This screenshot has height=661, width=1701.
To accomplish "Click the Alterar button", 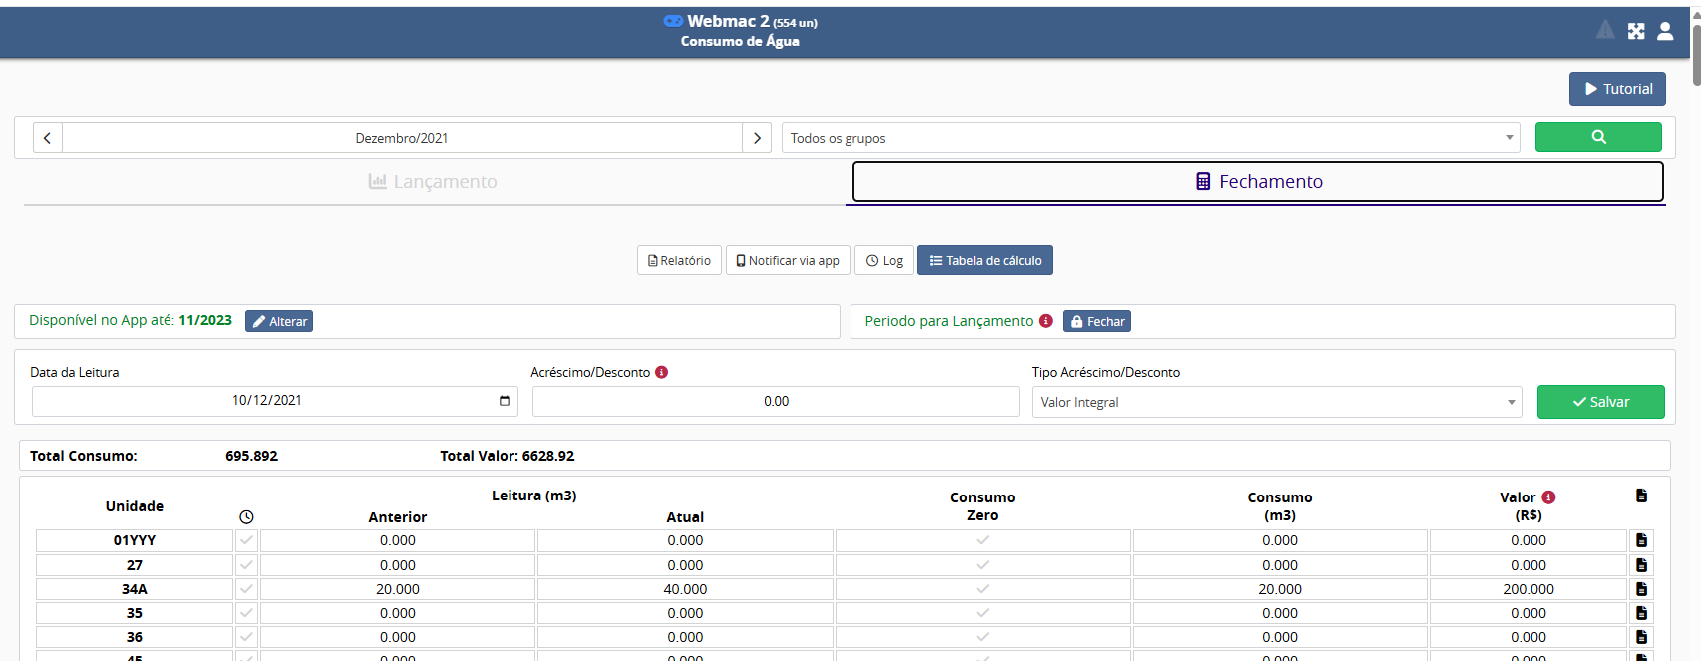I will coord(279,321).
